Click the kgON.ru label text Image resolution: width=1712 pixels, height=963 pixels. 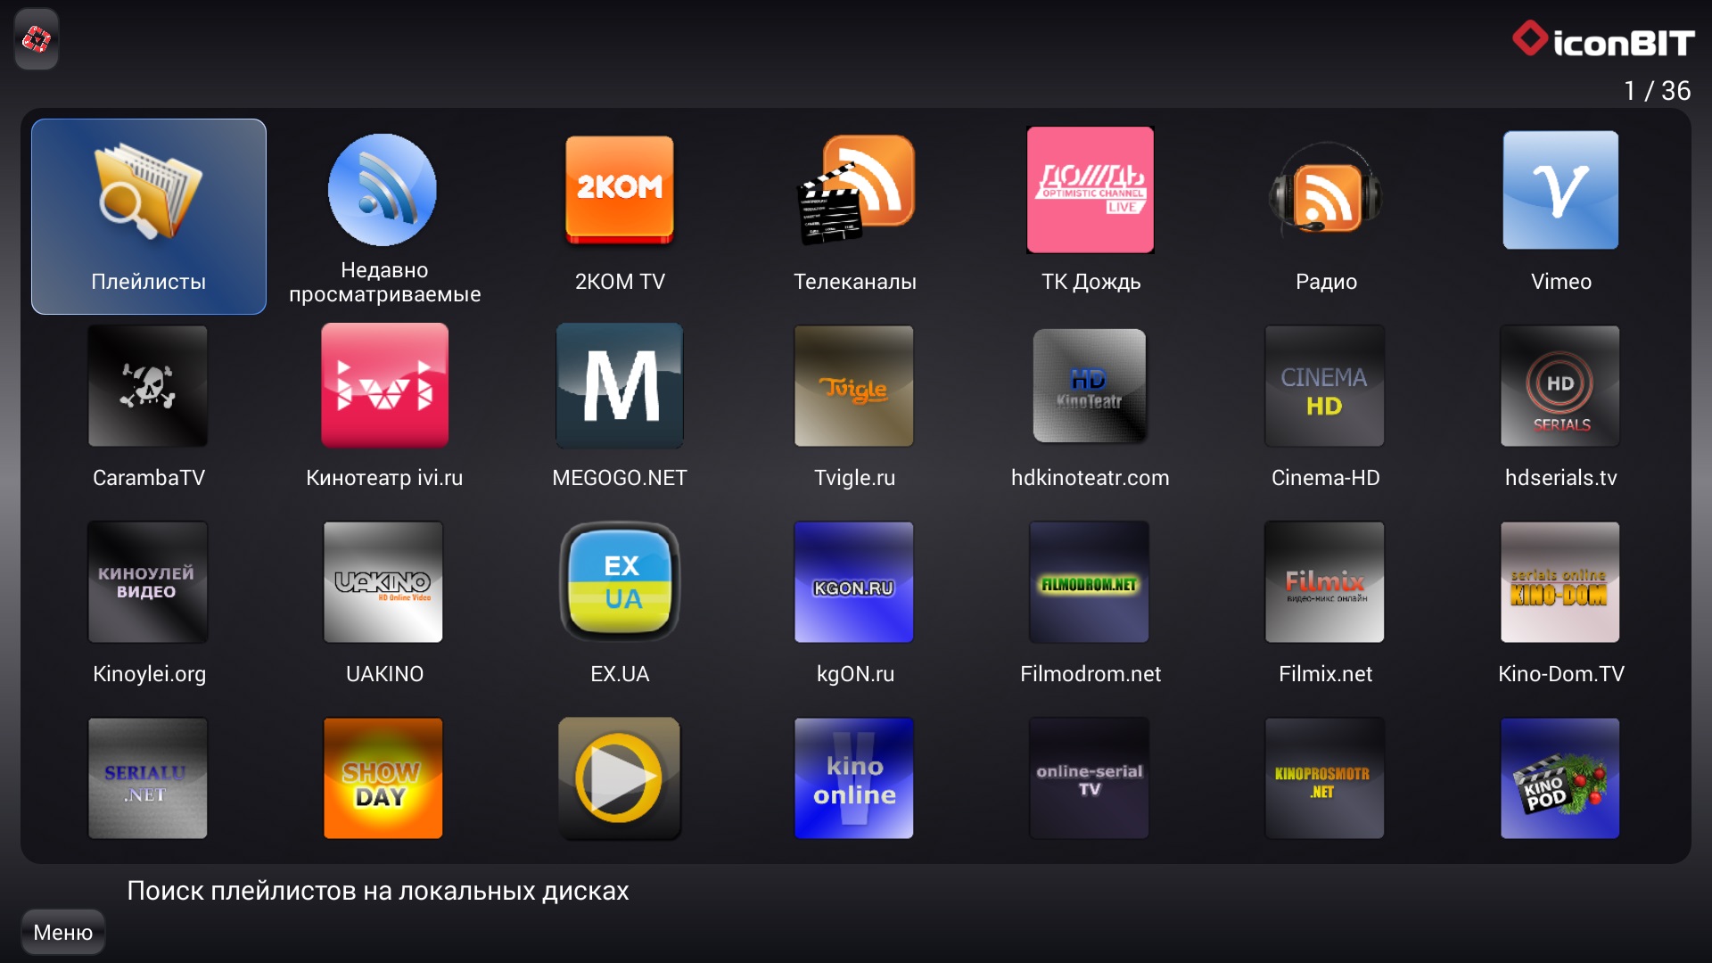tap(855, 675)
